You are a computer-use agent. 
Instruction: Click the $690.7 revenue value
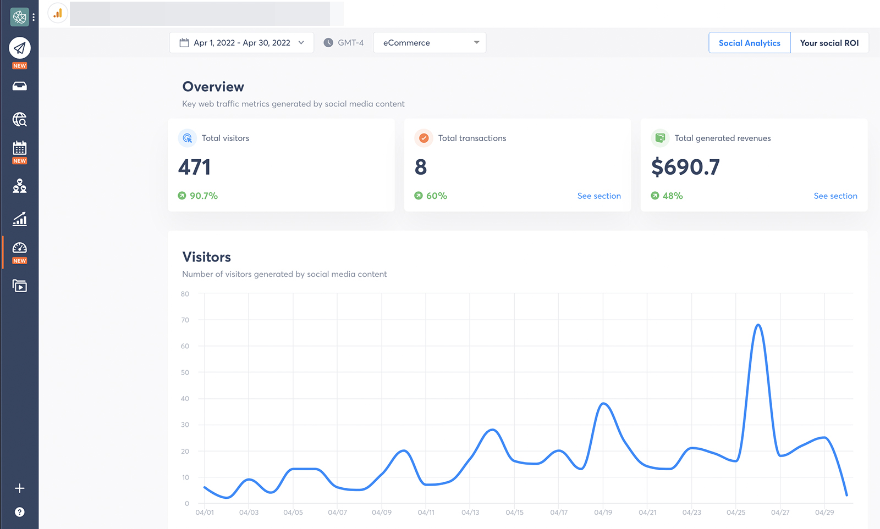[x=685, y=167]
